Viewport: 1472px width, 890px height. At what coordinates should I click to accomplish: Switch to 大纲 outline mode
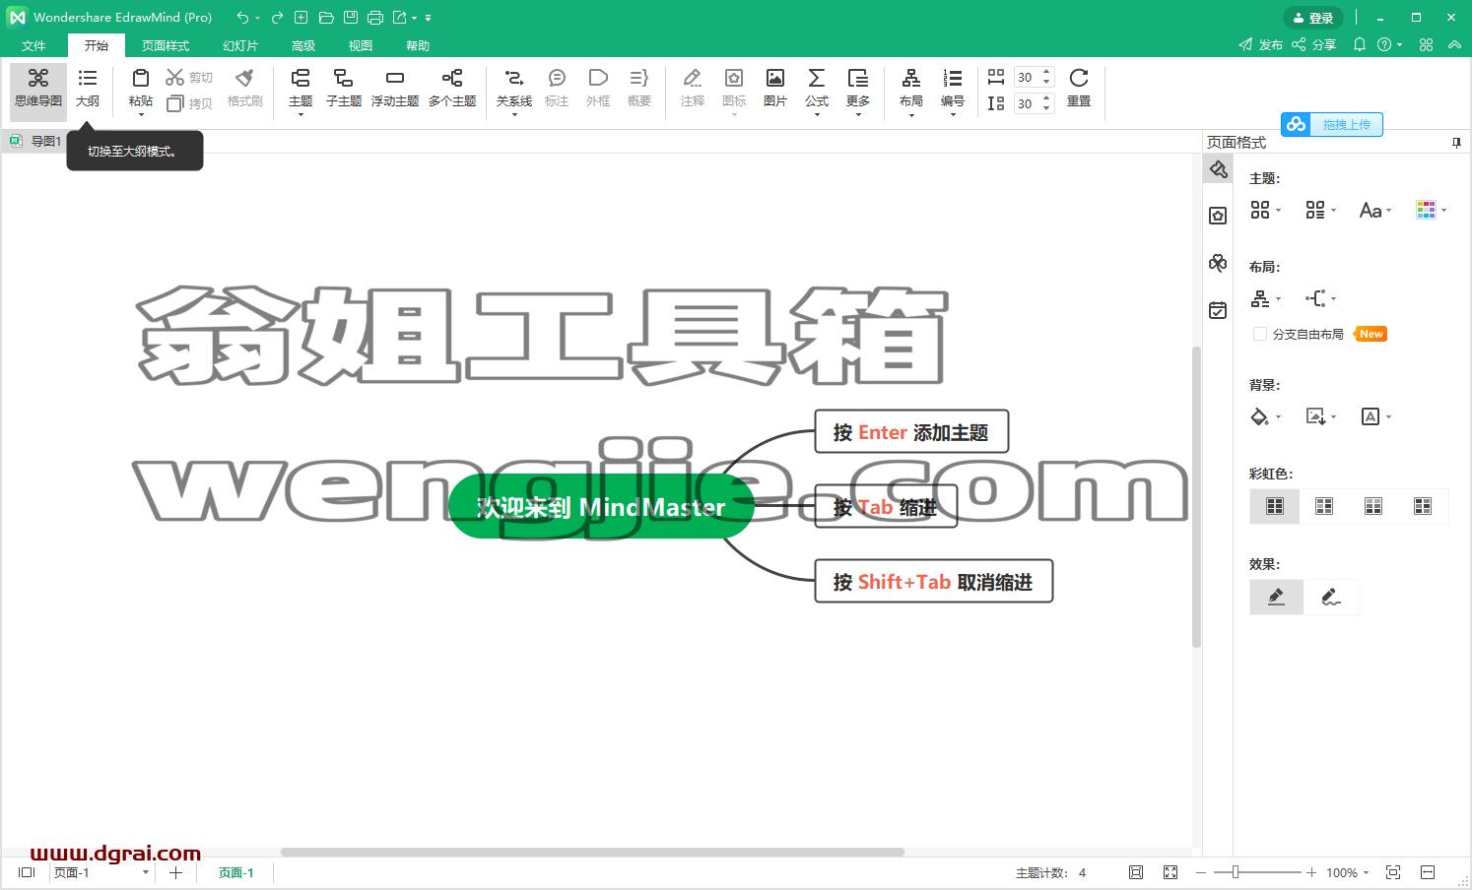88,89
